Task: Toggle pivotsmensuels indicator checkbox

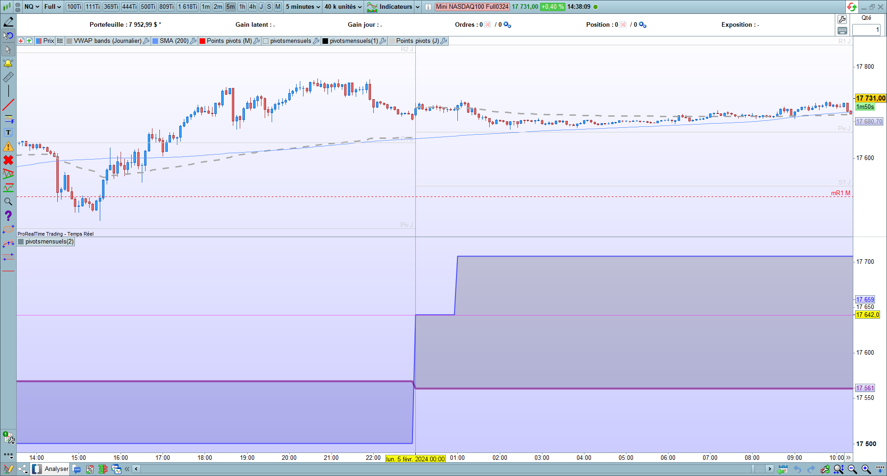Action: pyautogui.click(x=266, y=41)
